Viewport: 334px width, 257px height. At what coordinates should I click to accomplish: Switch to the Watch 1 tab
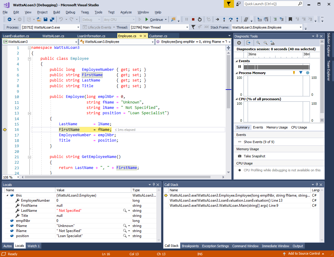coord(33,246)
